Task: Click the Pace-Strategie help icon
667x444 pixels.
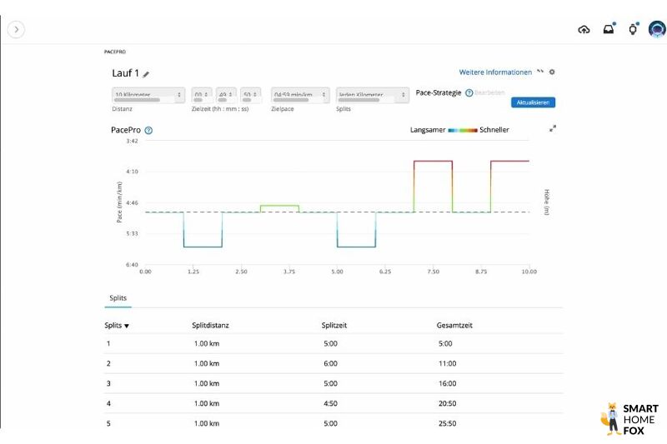Action: 469,93
